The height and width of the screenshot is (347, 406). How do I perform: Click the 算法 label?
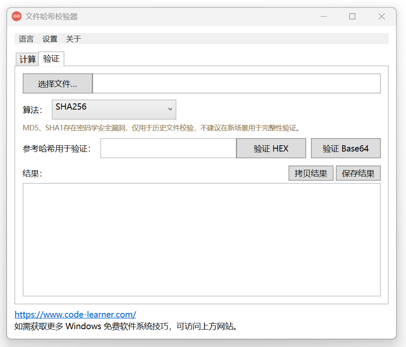click(x=32, y=110)
